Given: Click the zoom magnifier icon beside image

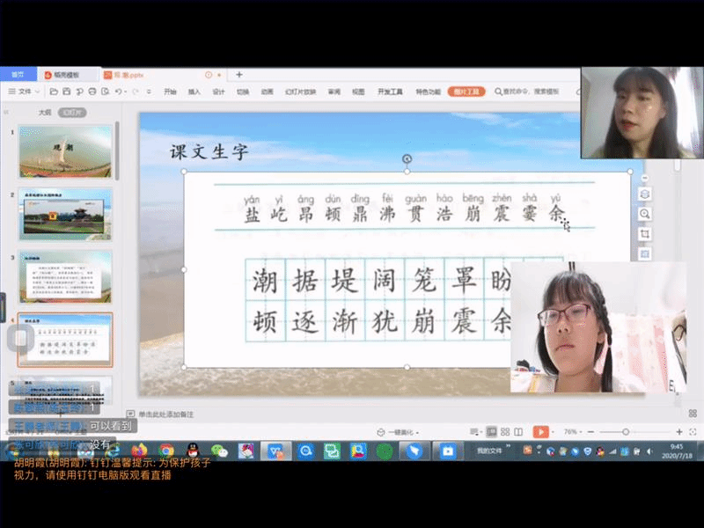Looking at the screenshot, I should coord(645,214).
